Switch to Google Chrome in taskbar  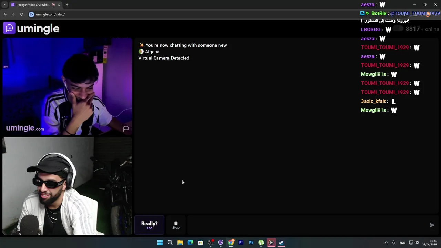tap(231, 242)
